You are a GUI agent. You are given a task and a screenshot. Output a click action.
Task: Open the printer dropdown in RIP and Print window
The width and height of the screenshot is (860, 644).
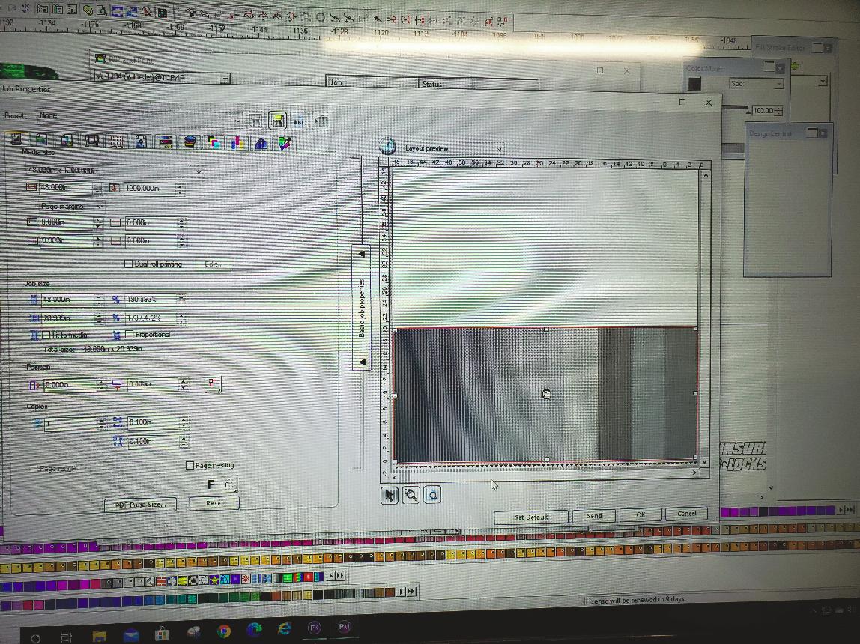pos(225,79)
